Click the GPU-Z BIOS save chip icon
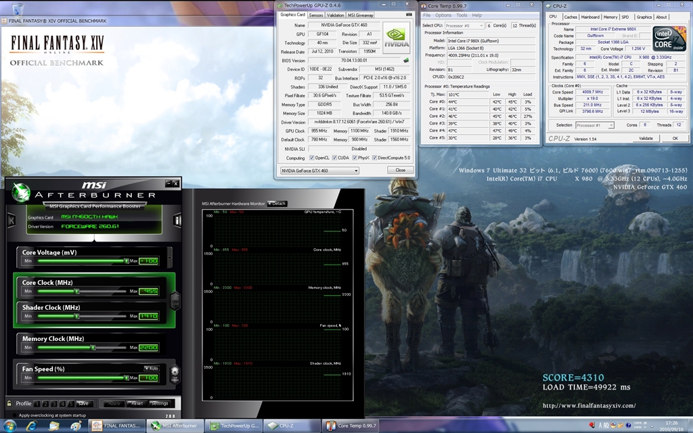This screenshot has width=693, height=433. pyautogui.click(x=406, y=60)
